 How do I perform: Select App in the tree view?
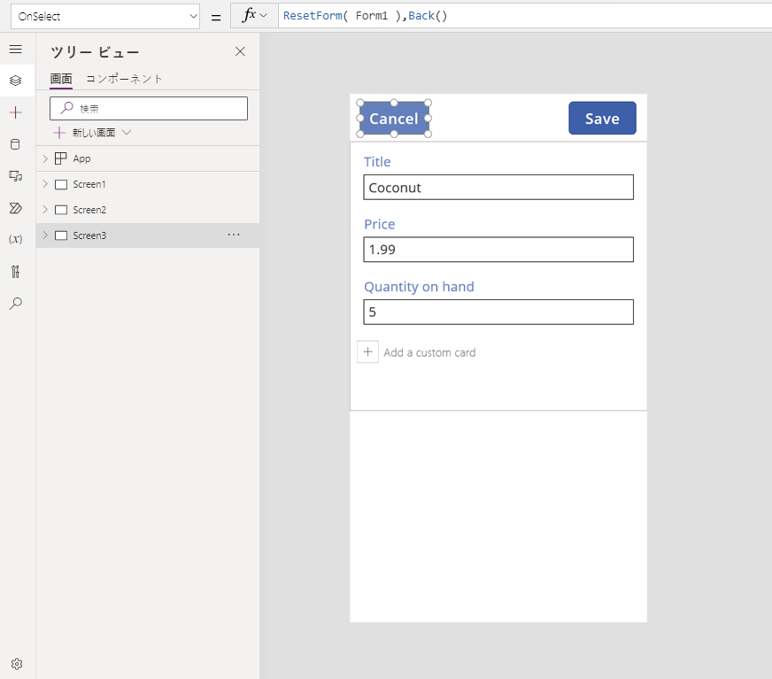[x=148, y=158]
